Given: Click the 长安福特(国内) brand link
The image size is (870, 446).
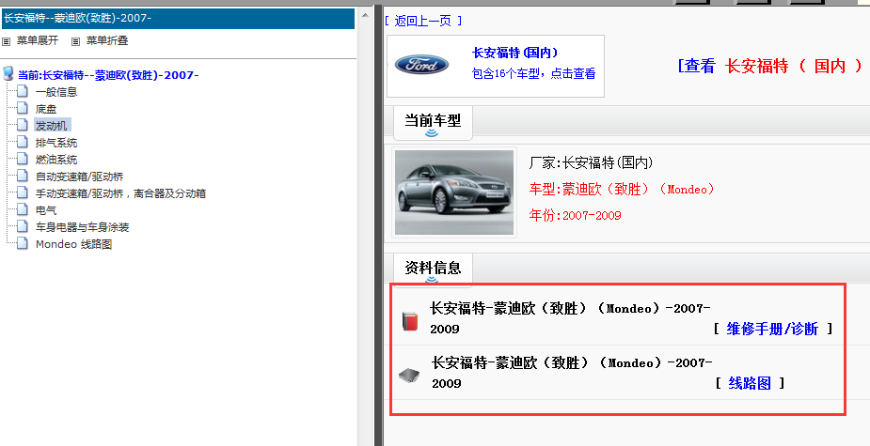Looking at the screenshot, I should [514, 53].
